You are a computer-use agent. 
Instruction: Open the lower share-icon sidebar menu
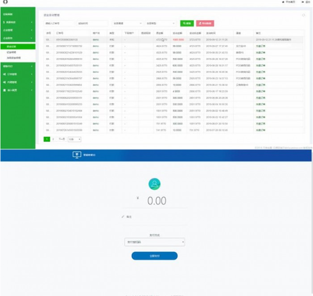point(18,82)
